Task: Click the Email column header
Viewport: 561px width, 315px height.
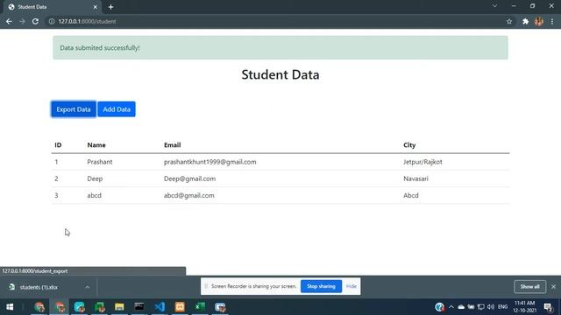Action: point(172,145)
